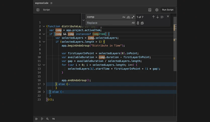
Task: Click 'app.project.activeItem' on line 3
Action: tap(83, 30)
